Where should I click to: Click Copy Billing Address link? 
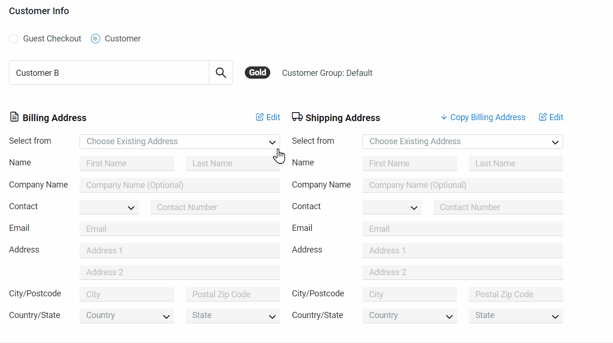[x=483, y=117]
